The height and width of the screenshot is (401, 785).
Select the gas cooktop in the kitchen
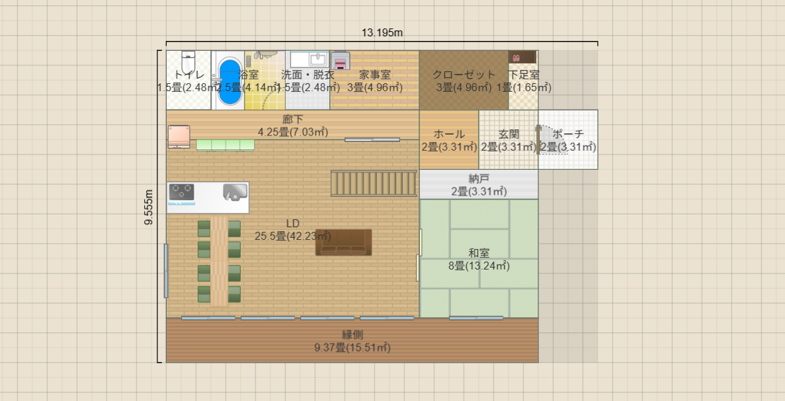[x=184, y=192]
